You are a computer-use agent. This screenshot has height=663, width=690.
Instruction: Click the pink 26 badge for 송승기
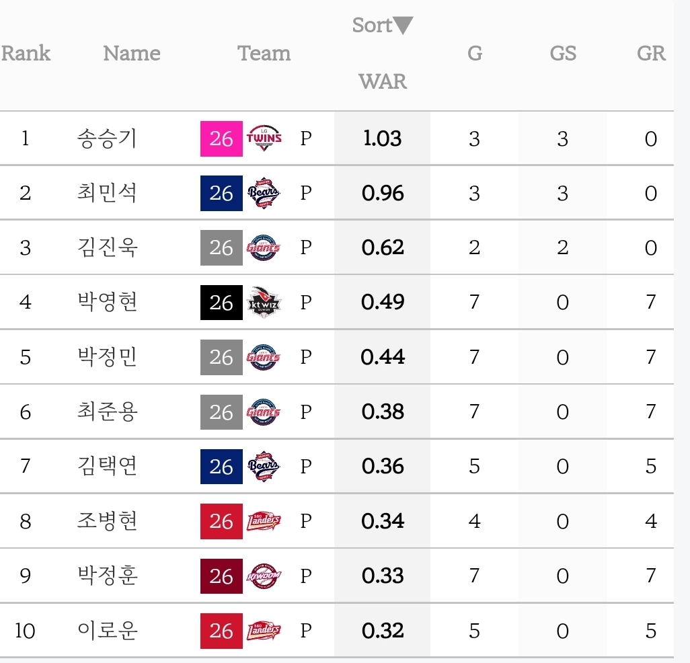click(x=221, y=139)
